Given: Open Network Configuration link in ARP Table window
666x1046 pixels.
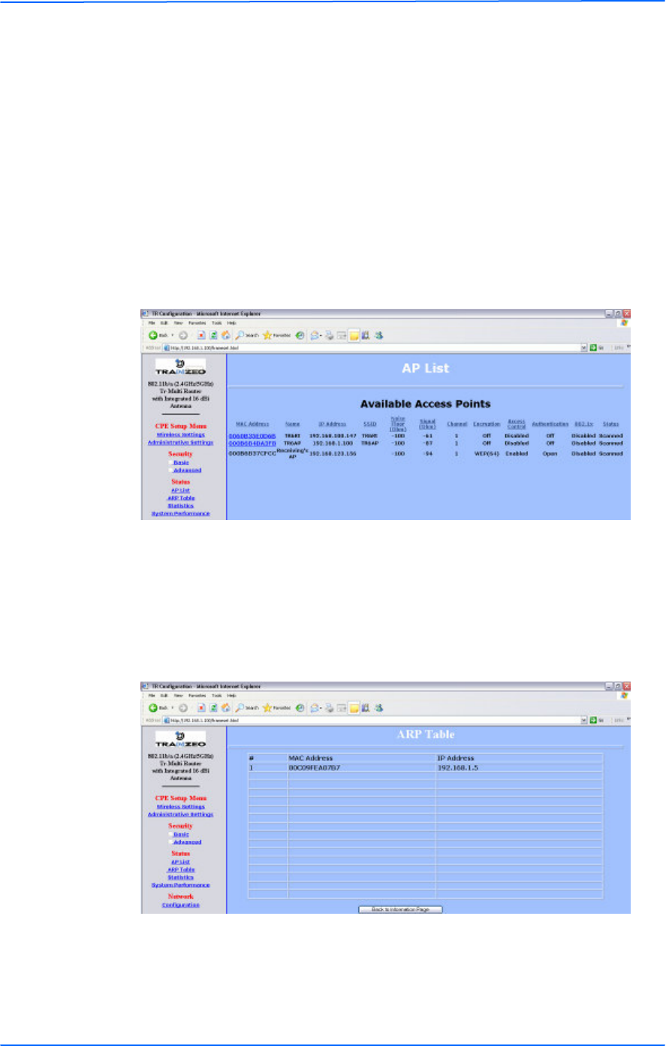Looking at the screenshot, I should (x=180, y=905).
